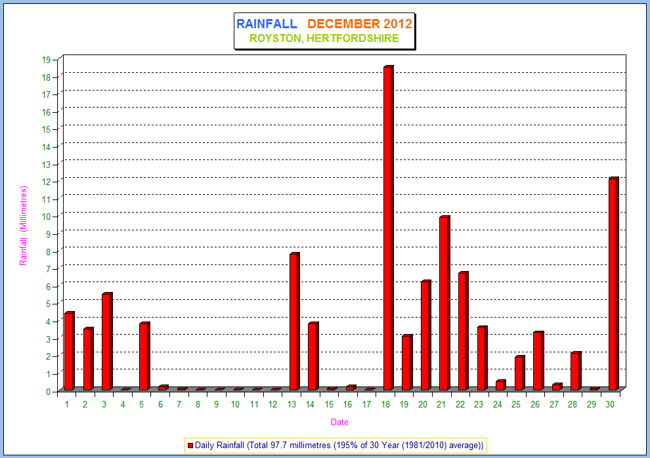Click the bar for date 28
Screen dimensions: 650x458
pos(576,371)
